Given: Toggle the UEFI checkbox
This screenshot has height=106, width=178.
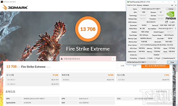Looking at the screenshot, I should click(170, 22).
